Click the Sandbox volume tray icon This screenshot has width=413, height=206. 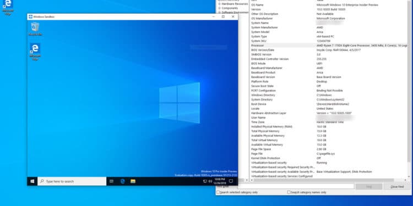click(x=210, y=181)
